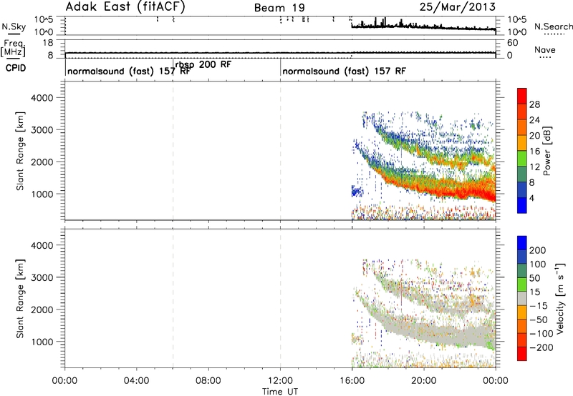The image size is (573, 396).
Task: Click the blue patch near 1000 km at 16:00
Action: (x=357, y=191)
